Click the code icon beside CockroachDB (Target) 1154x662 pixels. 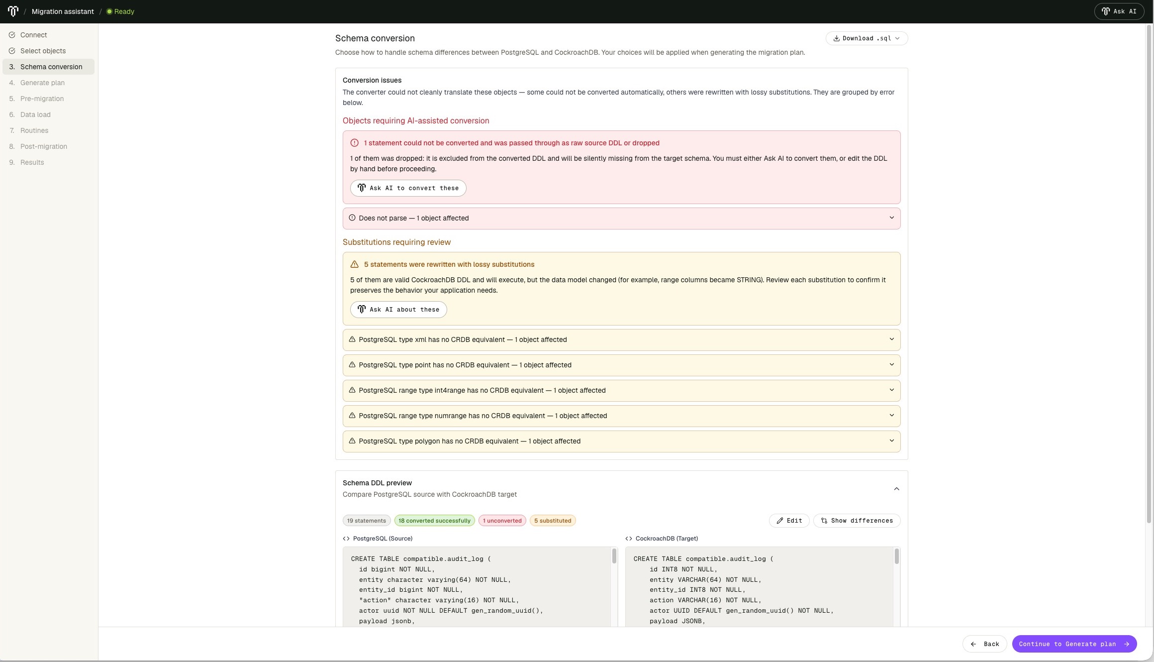tap(629, 539)
